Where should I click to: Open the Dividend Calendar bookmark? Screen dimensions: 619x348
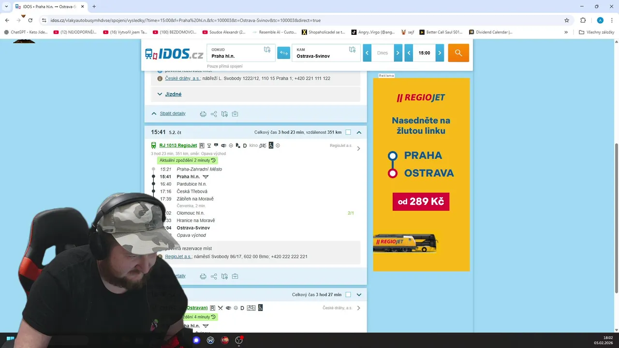(491, 32)
